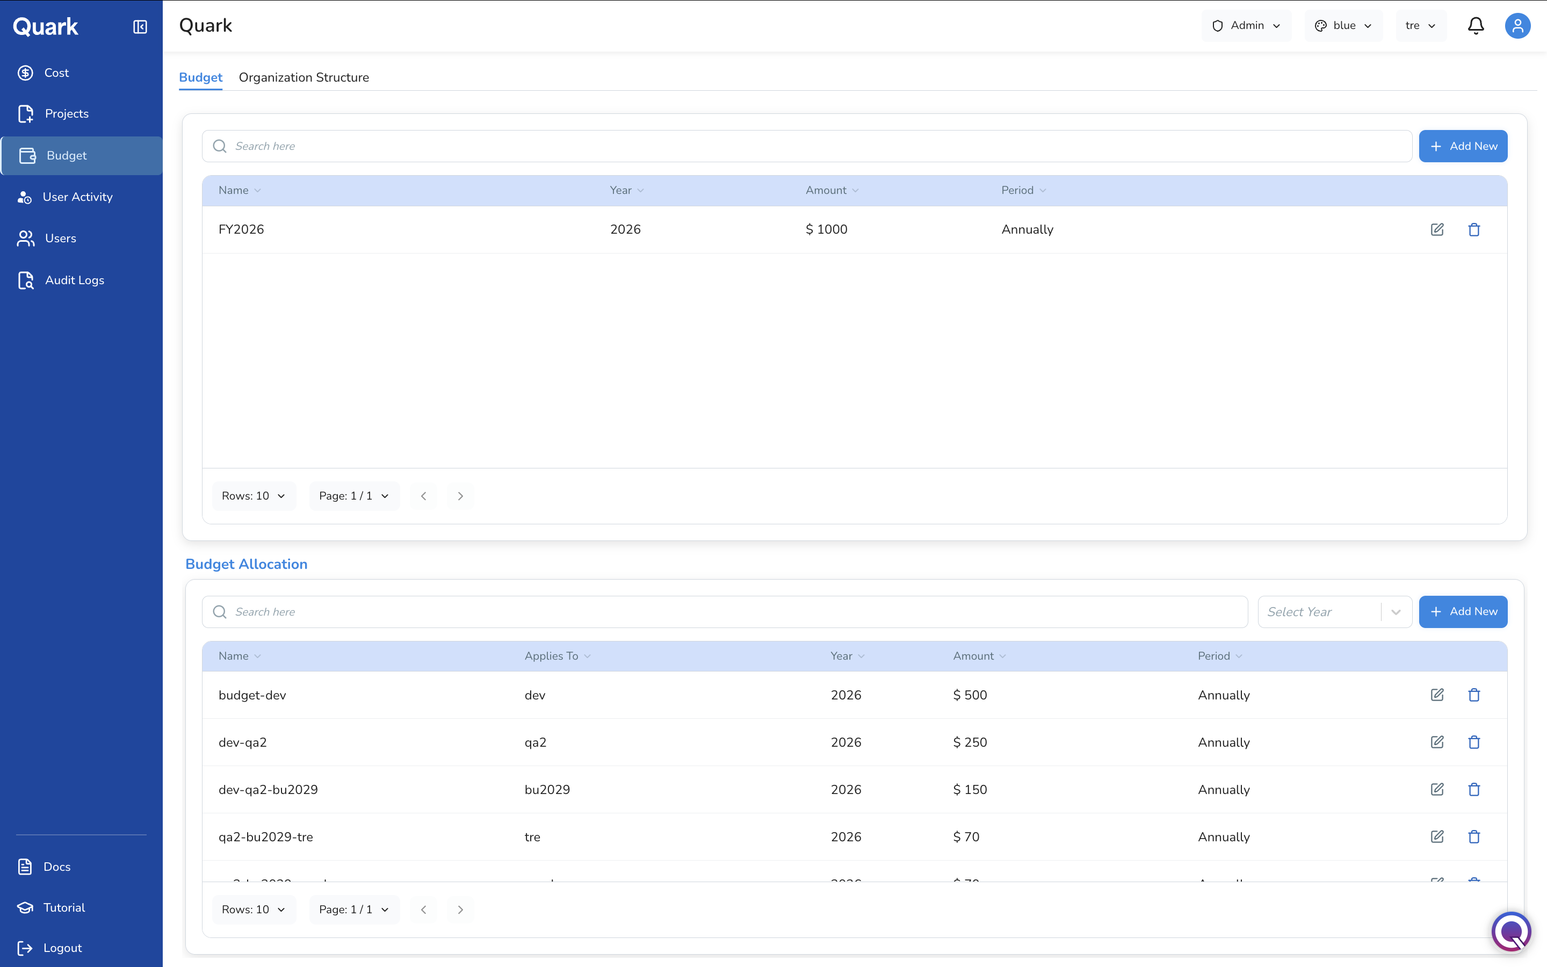
Task: Sort allocation table by Year
Action: click(847, 656)
